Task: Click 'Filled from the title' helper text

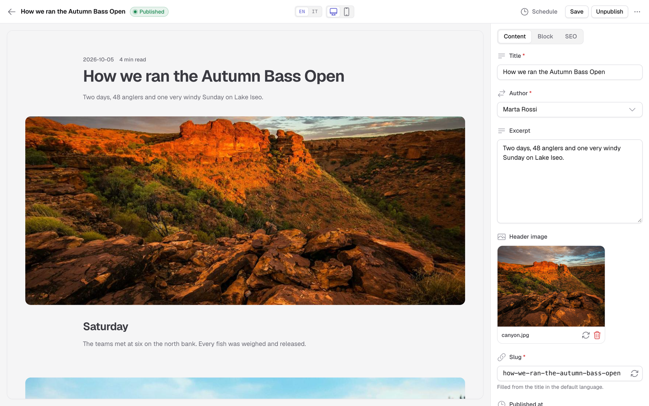Action: [x=550, y=387]
